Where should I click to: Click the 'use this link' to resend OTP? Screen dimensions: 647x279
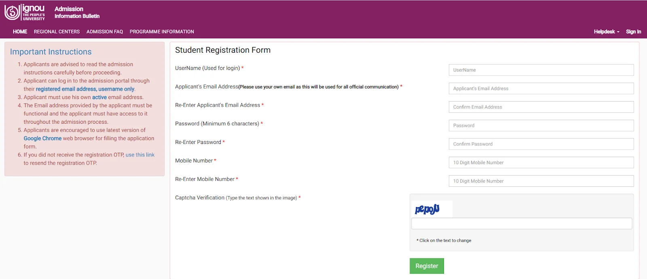coord(140,154)
